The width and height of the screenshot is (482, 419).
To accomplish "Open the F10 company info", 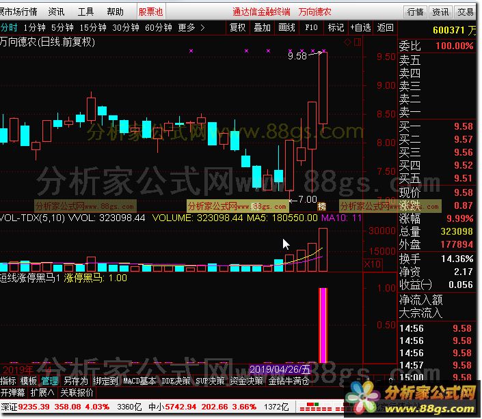I will [x=311, y=27].
